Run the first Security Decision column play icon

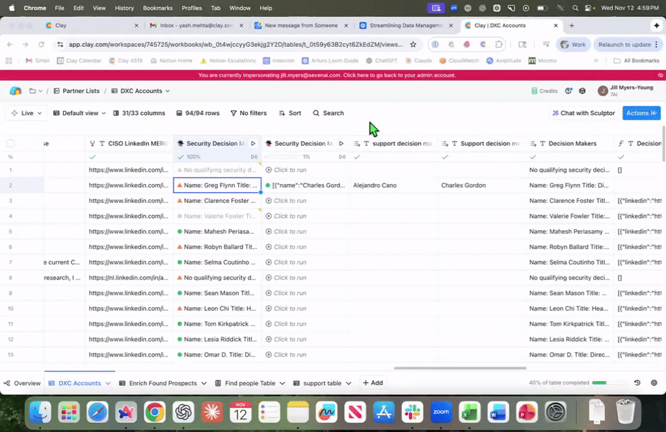point(254,143)
